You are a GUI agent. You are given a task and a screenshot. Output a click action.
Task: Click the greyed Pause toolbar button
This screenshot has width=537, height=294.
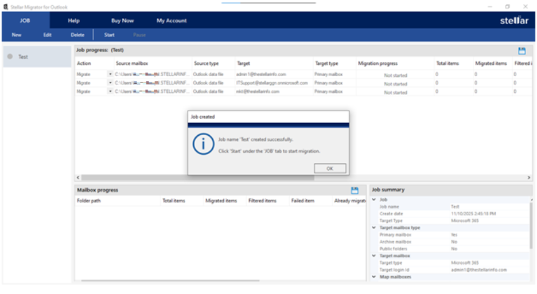click(139, 35)
